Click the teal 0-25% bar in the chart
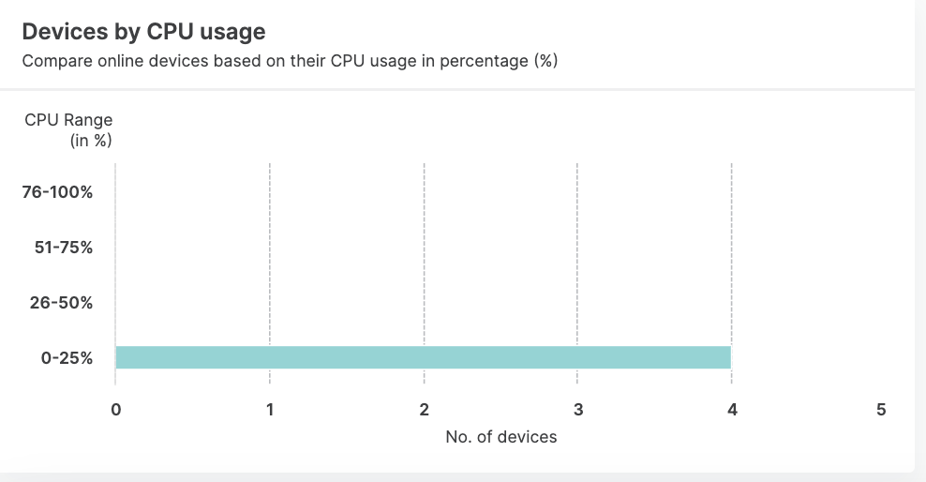Screen dimensions: 926x482 pos(423,357)
